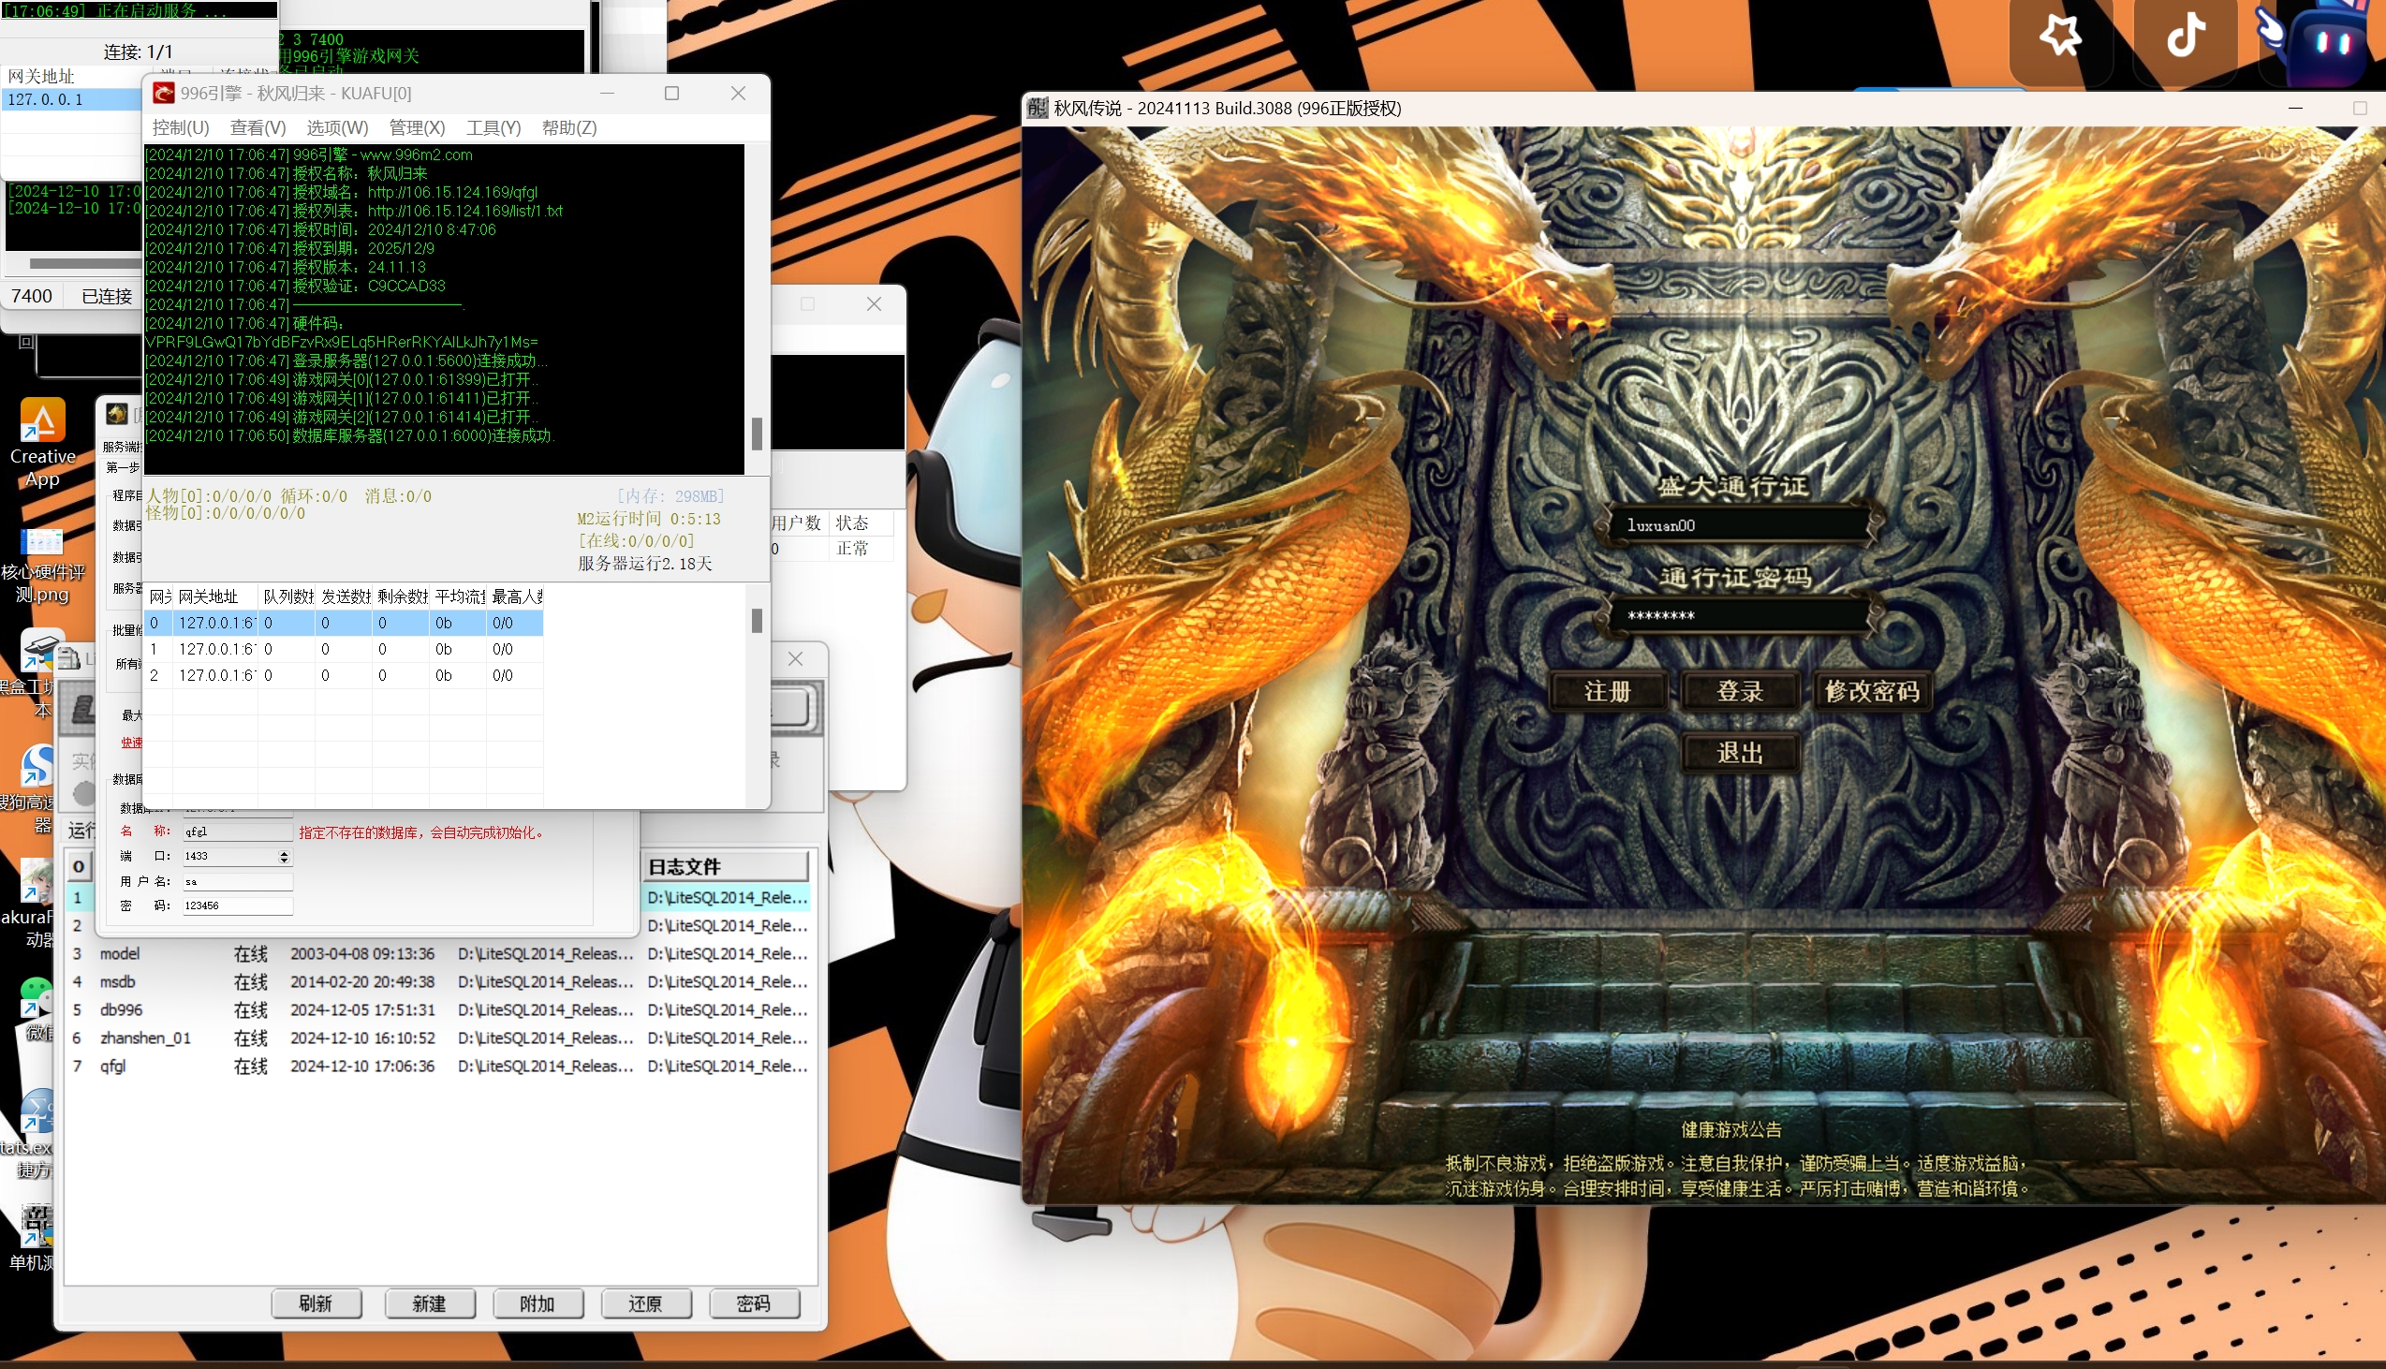Screen dimensions: 2386x1369
Task: Select the model database row
Action: (x=440, y=954)
